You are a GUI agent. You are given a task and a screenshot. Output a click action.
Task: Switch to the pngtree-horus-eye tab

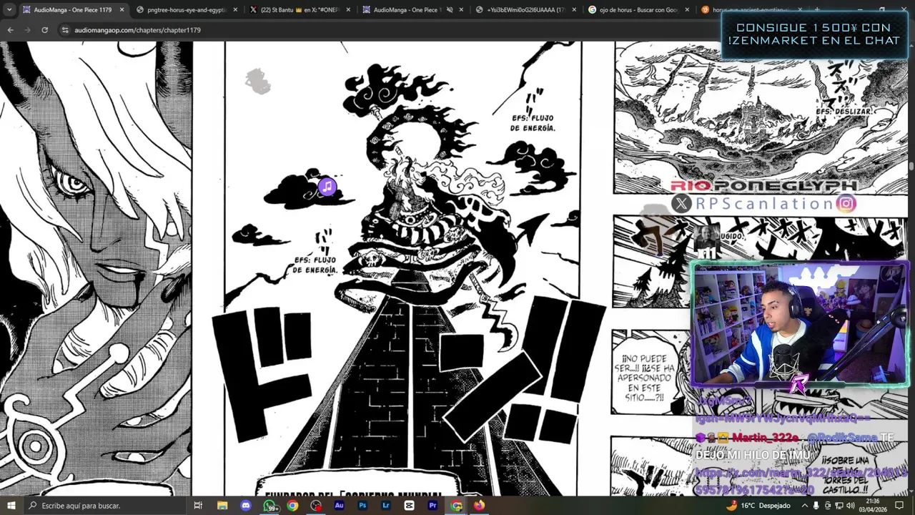coord(187,10)
